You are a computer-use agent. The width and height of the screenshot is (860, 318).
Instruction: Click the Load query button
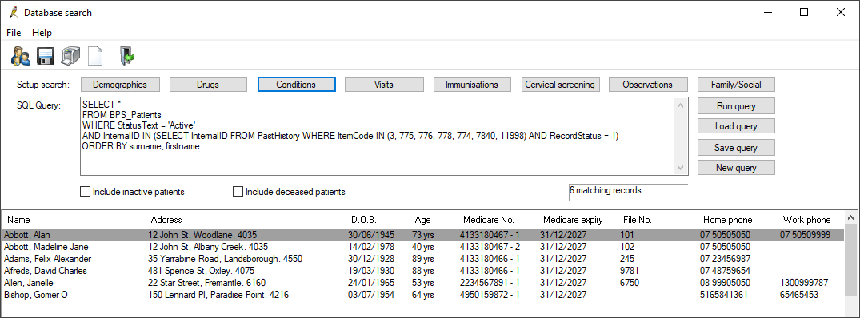click(736, 126)
